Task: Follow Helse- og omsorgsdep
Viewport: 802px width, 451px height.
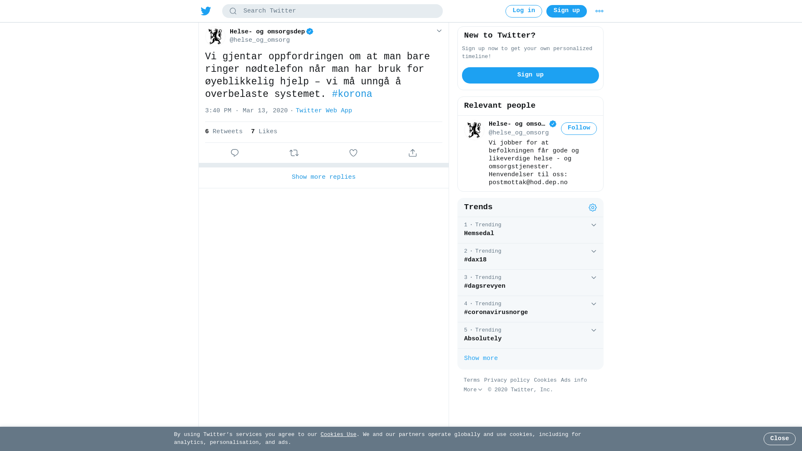Action: pyautogui.click(x=579, y=129)
